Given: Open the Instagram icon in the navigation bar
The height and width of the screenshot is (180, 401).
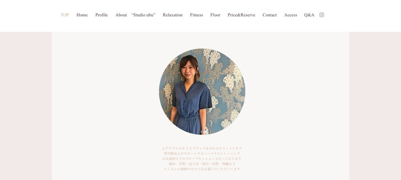Looking at the screenshot, I should (322, 15).
